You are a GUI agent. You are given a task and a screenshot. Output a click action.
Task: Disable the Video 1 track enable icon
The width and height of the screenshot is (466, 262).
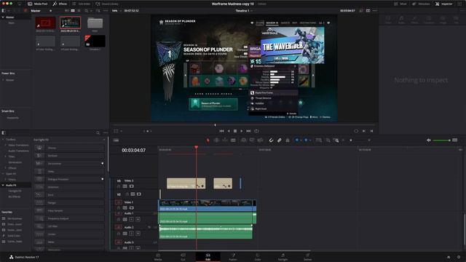tap(131, 208)
